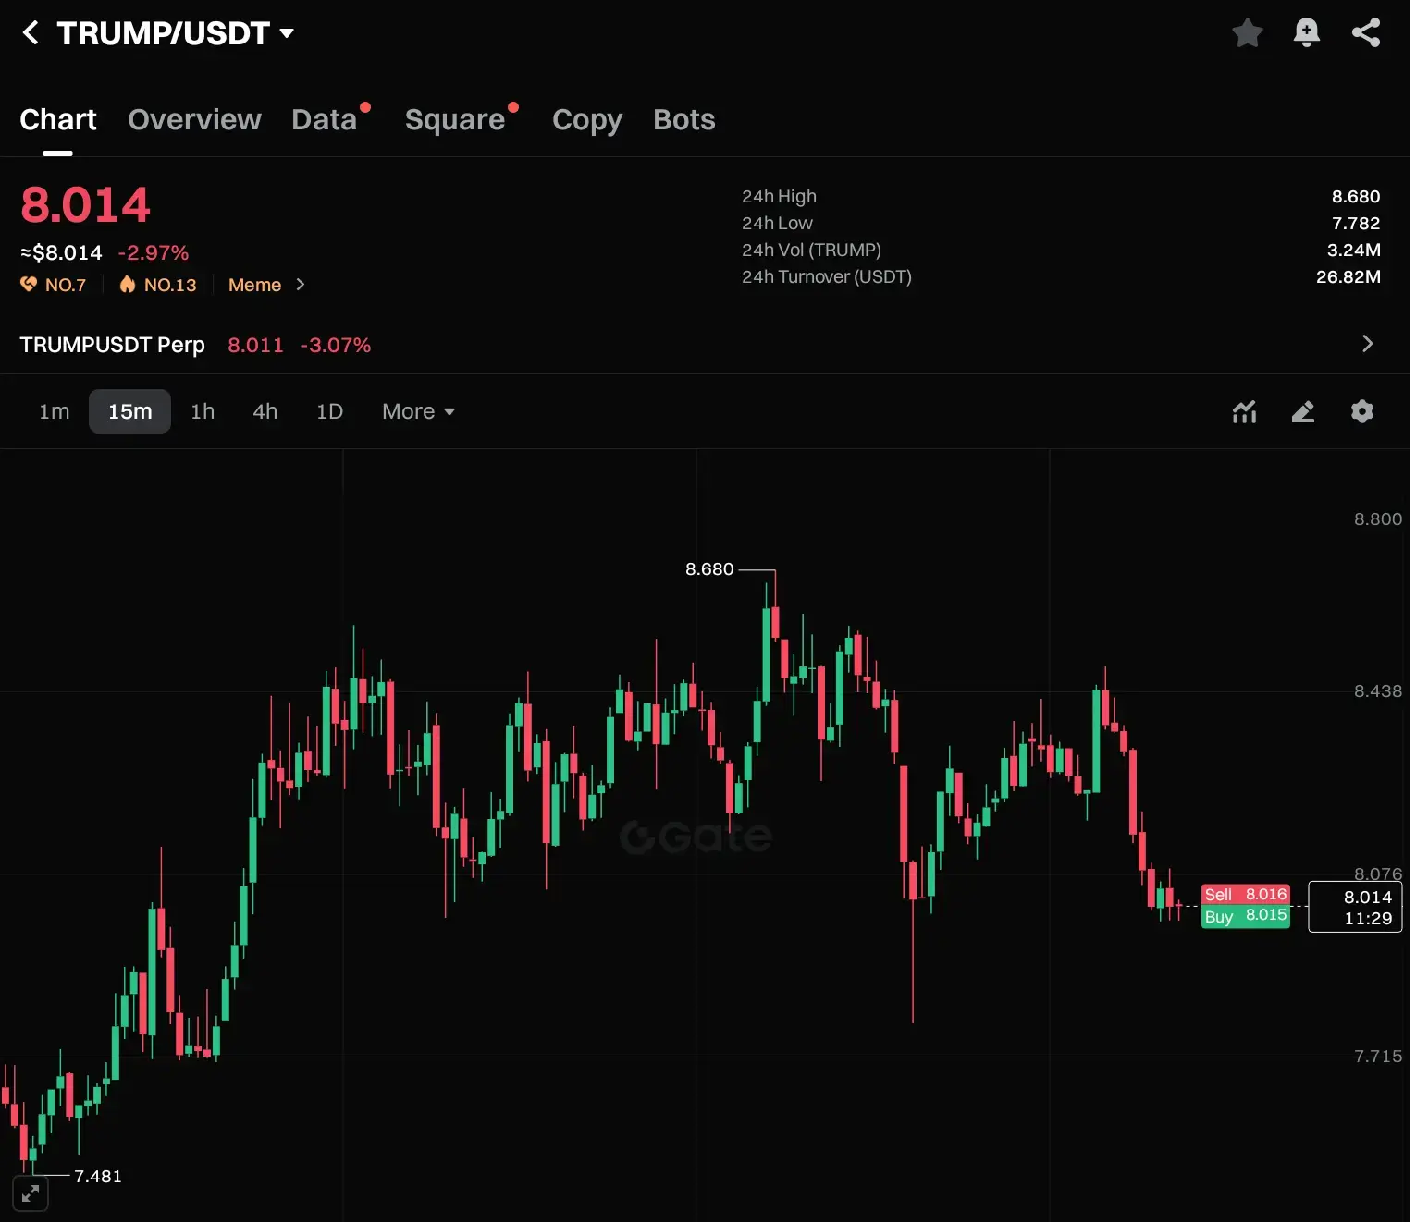Go to the Copy tab
Viewport: 1416px width, 1222px height.
(587, 119)
